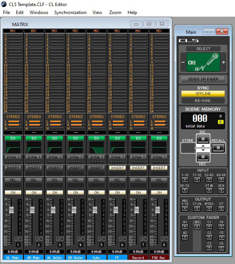
Task: Toggle SENDS ON FADER mode
Action: coord(203,79)
